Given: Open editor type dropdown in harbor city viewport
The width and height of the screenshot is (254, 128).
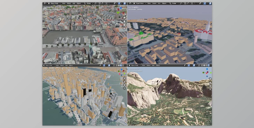Looking at the screenshot, I should coord(45,3).
